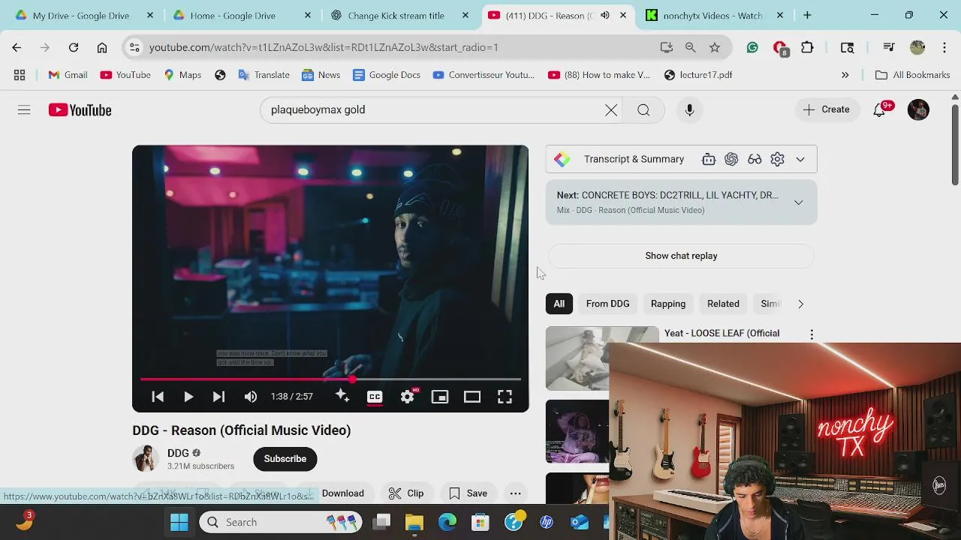The width and height of the screenshot is (961, 540).
Task: Subscribe to the DDG channel
Action: point(285,459)
